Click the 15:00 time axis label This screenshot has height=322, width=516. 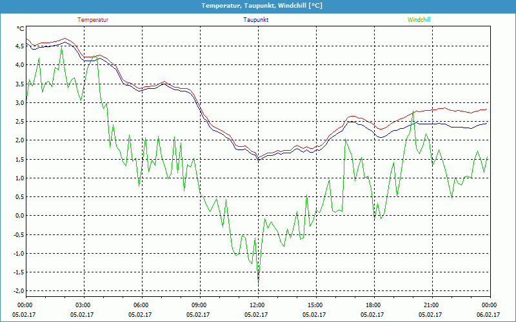pyautogui.click(x=315, y=305)
